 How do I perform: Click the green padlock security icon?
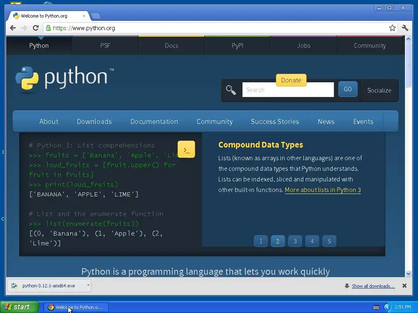click(48, 28)
